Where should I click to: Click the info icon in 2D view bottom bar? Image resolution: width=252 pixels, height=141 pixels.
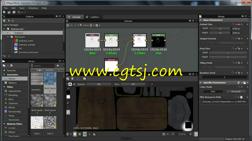89,134
